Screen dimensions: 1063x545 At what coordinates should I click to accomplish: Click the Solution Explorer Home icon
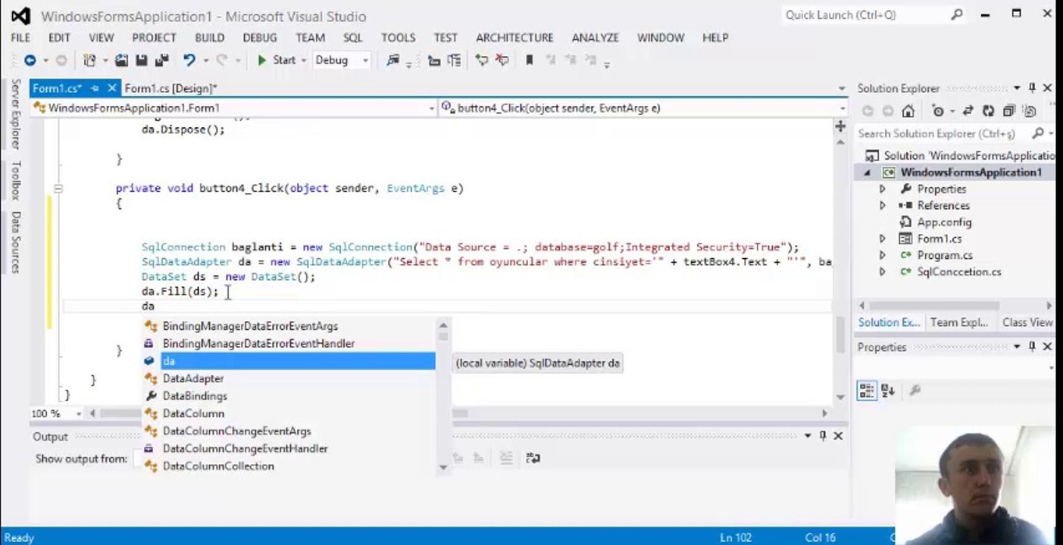908,111
